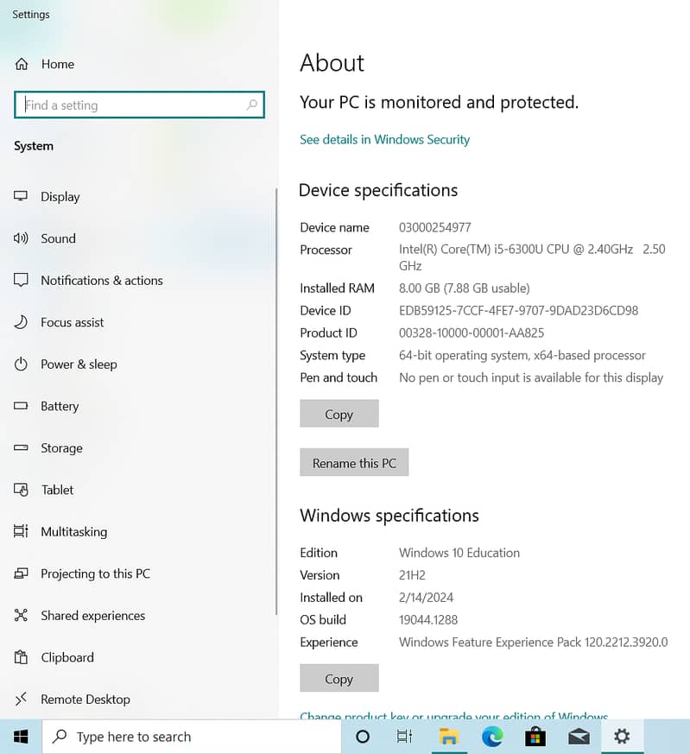Screen dimensions: 690x754
Task: Open Remote Desktop settings
Action: coord(85,700)
